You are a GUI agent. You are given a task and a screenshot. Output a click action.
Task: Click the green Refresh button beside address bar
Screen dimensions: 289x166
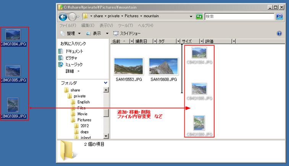[199, 17]
